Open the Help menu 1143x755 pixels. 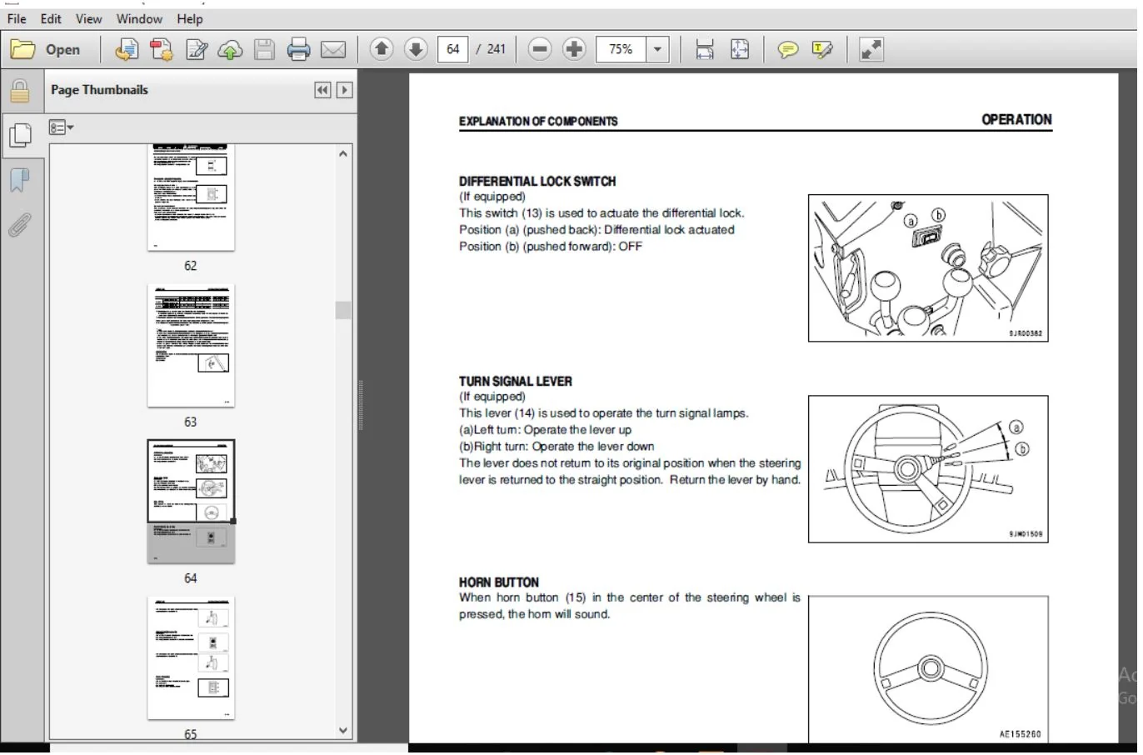pyautogui.click(x=189, y=18)
